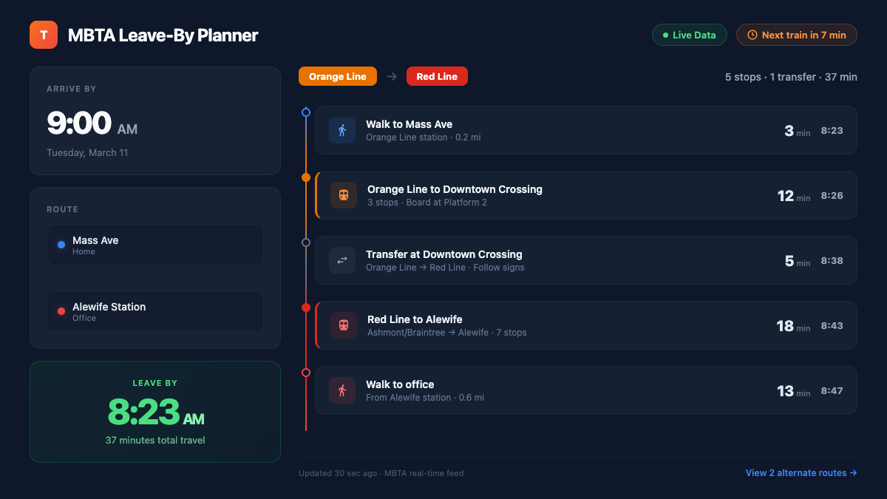Image resolution: width=887 pixels, height=499 pixels.
Task: Select the walking icon for Walk to Mass Ave
Action: click(342, 130)
